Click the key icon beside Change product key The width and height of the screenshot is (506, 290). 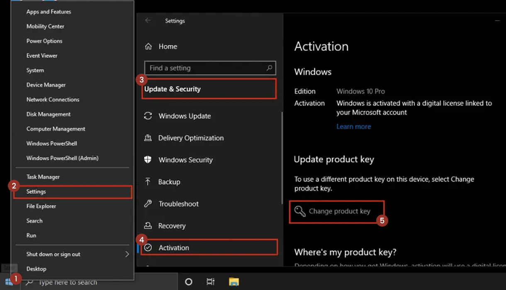(300, 211)
